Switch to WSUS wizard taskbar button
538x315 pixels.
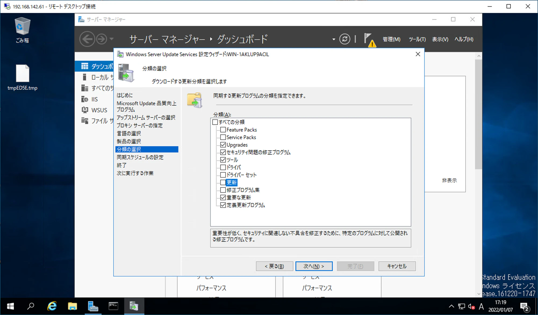point(134,306)
